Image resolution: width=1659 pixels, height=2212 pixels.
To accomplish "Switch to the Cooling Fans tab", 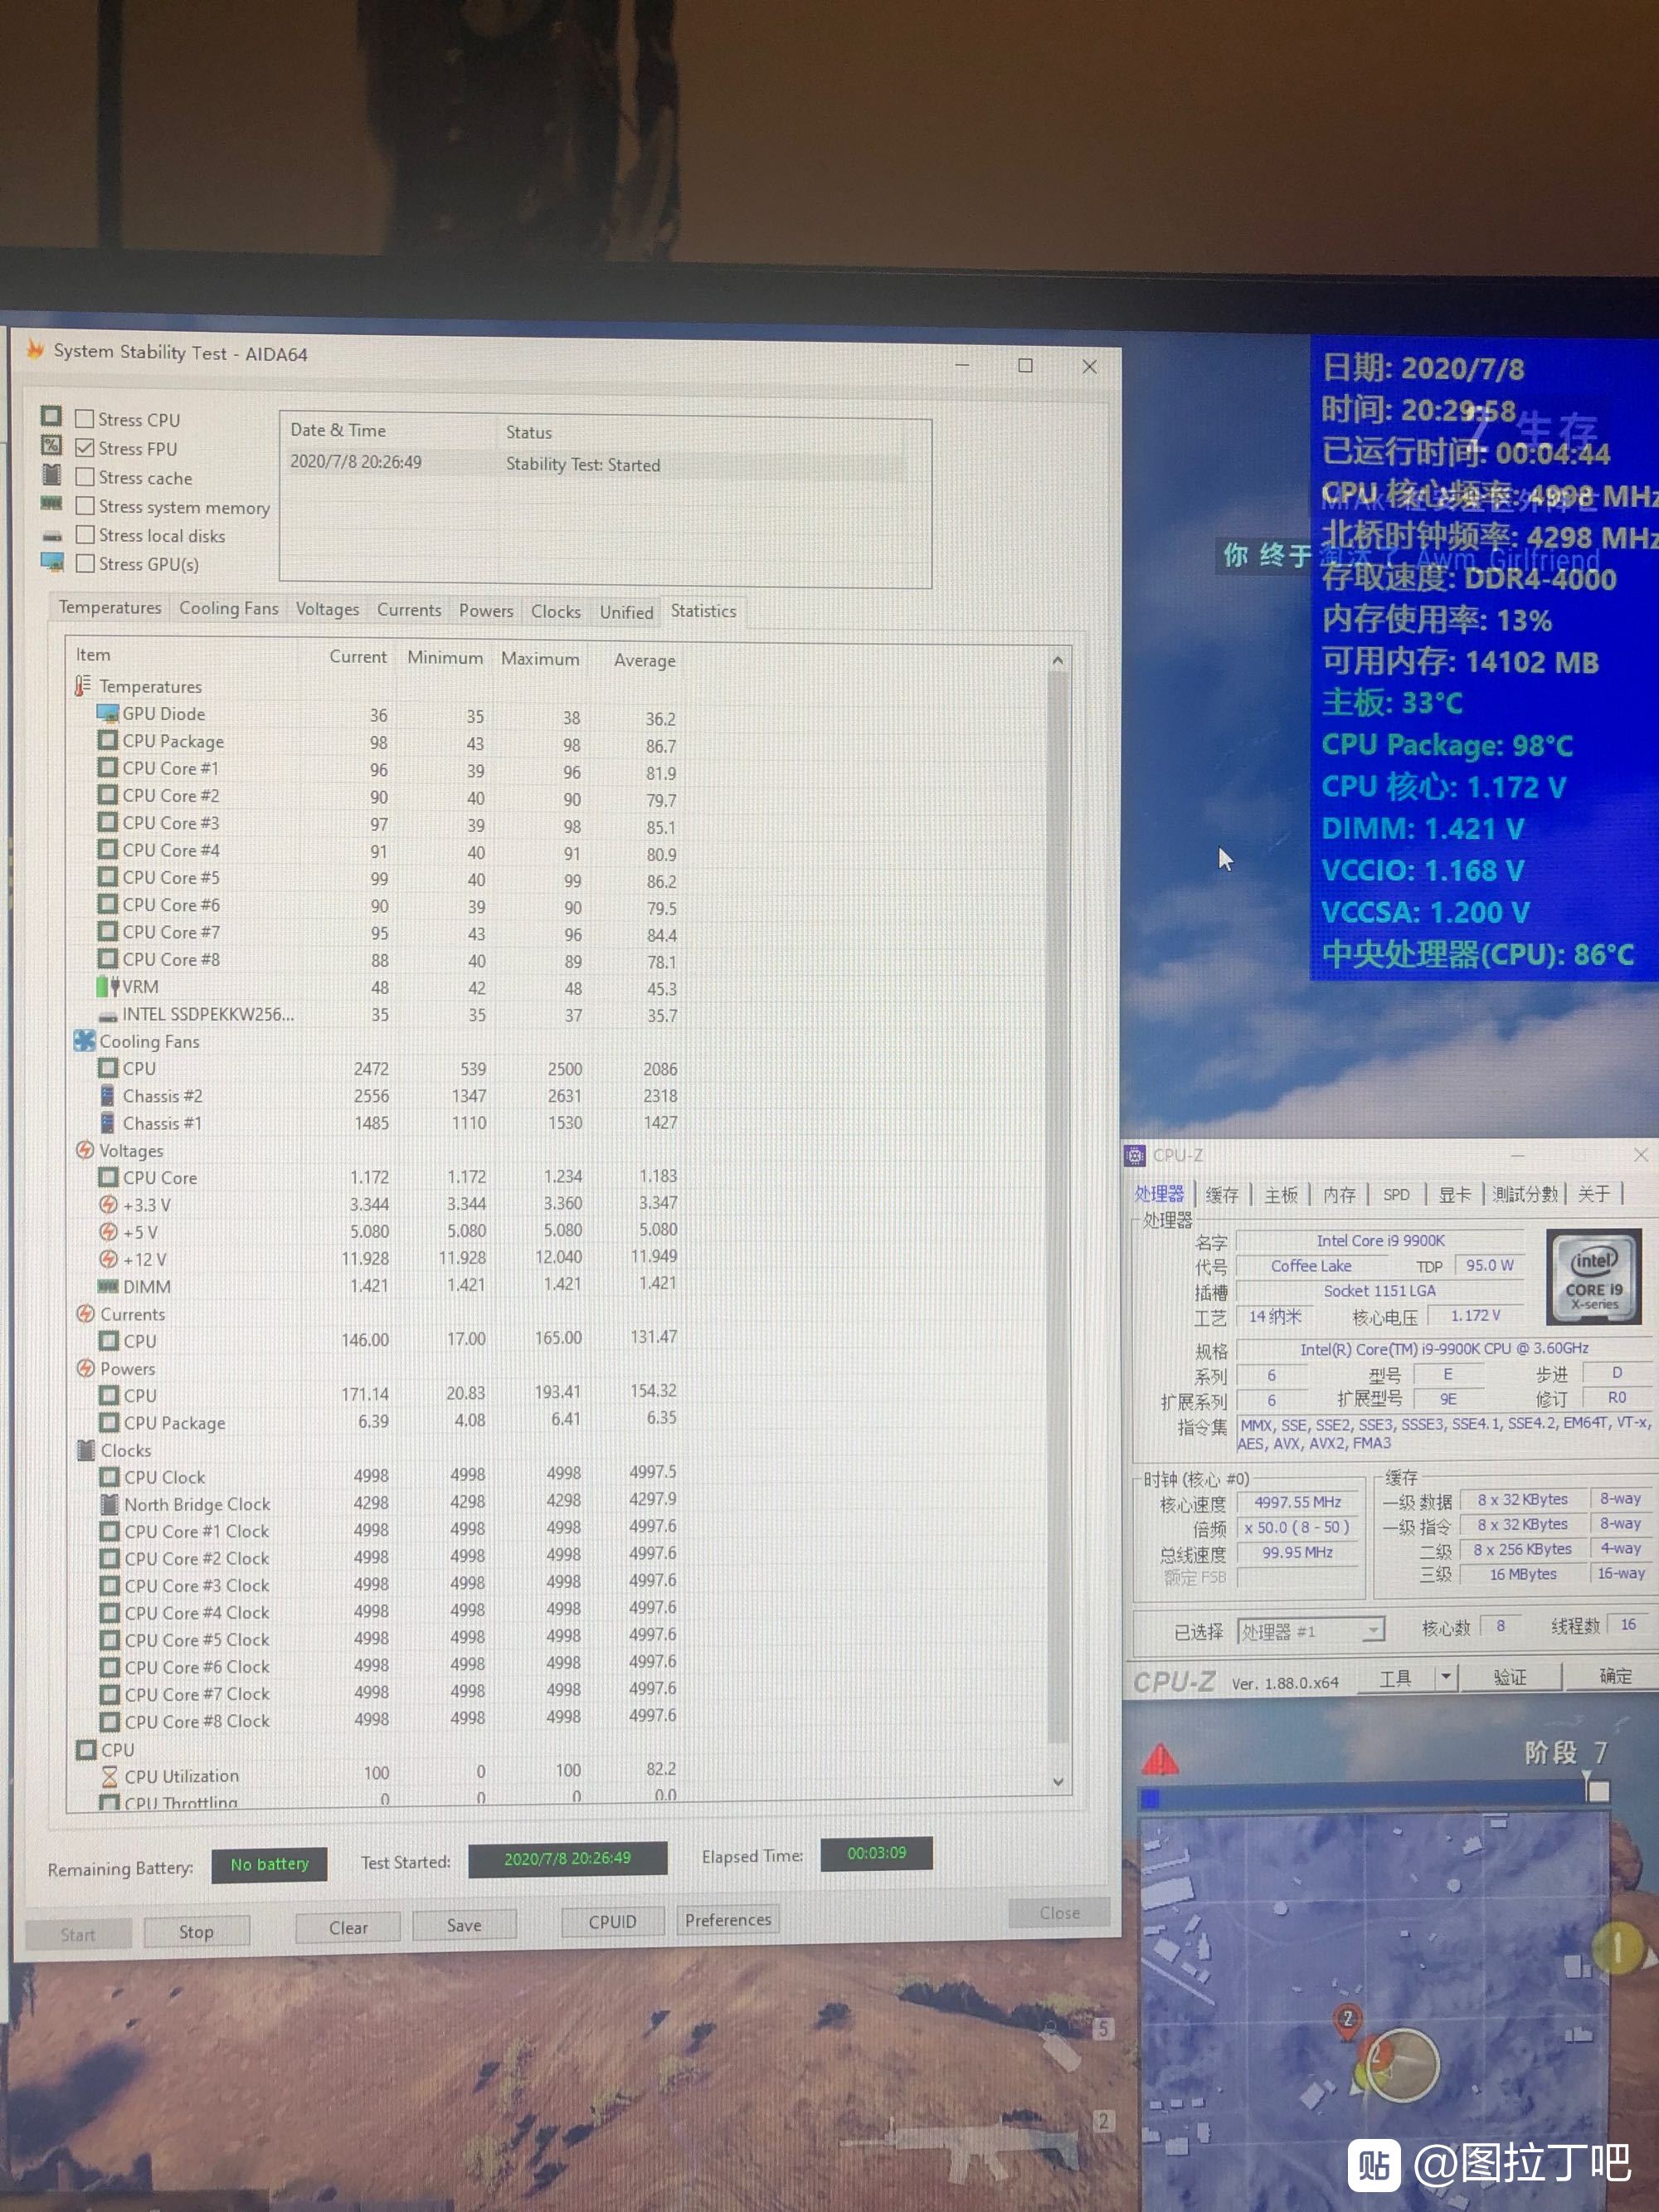I will point(229,609).
